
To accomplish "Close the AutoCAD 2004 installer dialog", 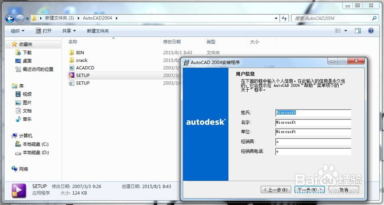I will 356,61.
